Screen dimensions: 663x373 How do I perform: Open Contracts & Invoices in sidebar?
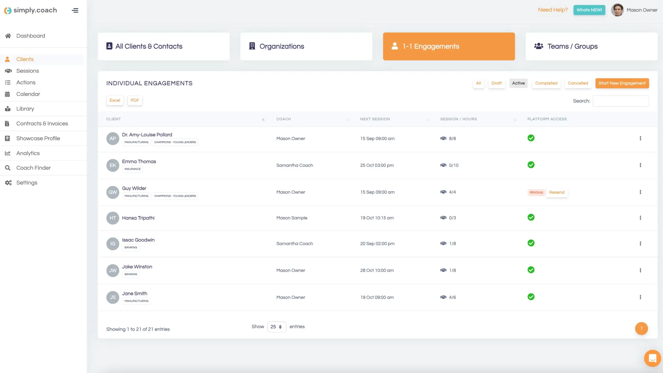[x=42, y=124]
